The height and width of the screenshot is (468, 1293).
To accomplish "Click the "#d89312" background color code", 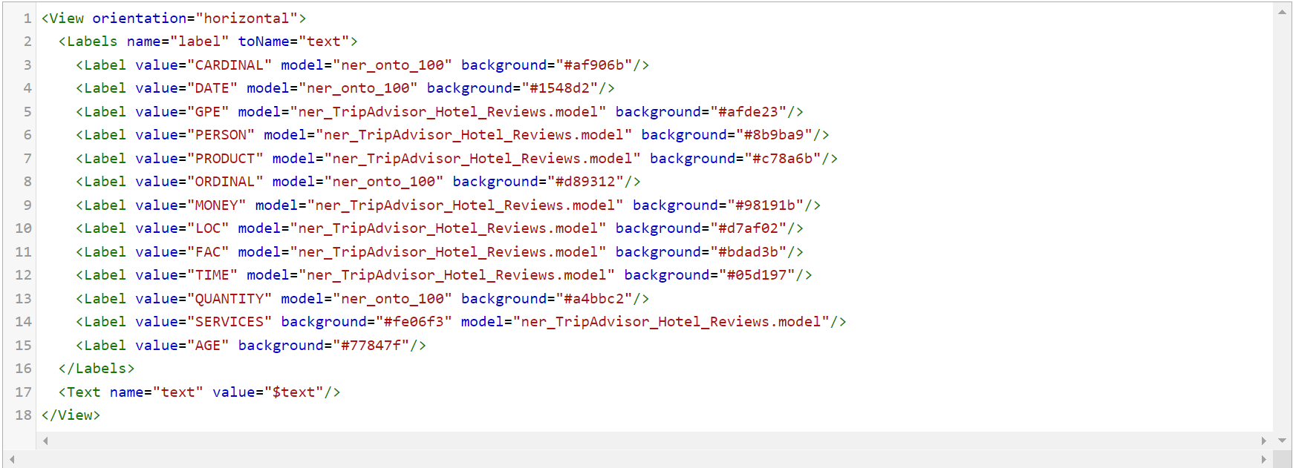I will click(585, 182).
